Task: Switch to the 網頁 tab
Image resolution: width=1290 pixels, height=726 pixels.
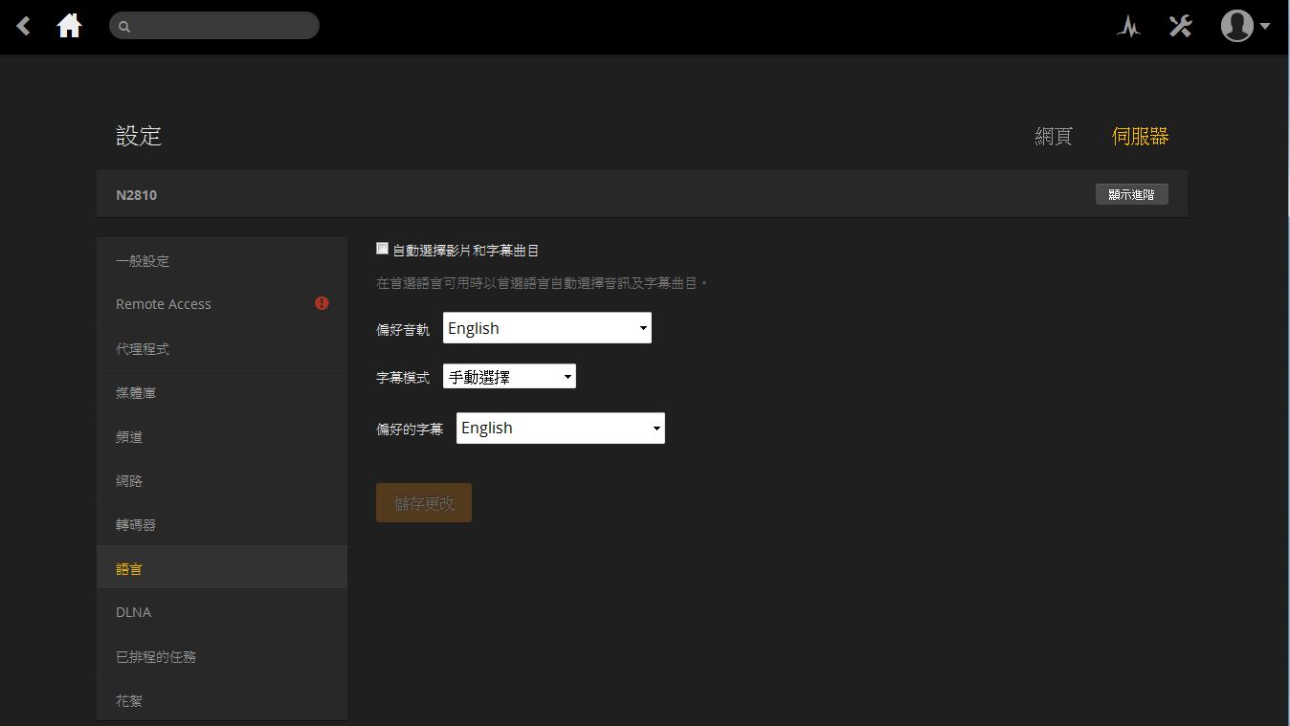Action: tap(1054, 137)
